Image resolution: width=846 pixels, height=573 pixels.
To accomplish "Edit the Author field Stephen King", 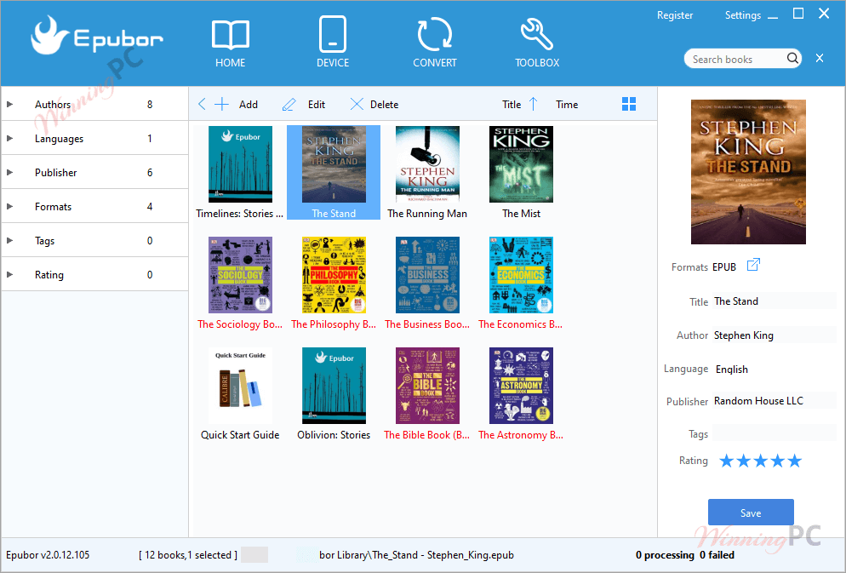I will pos(775,335).
